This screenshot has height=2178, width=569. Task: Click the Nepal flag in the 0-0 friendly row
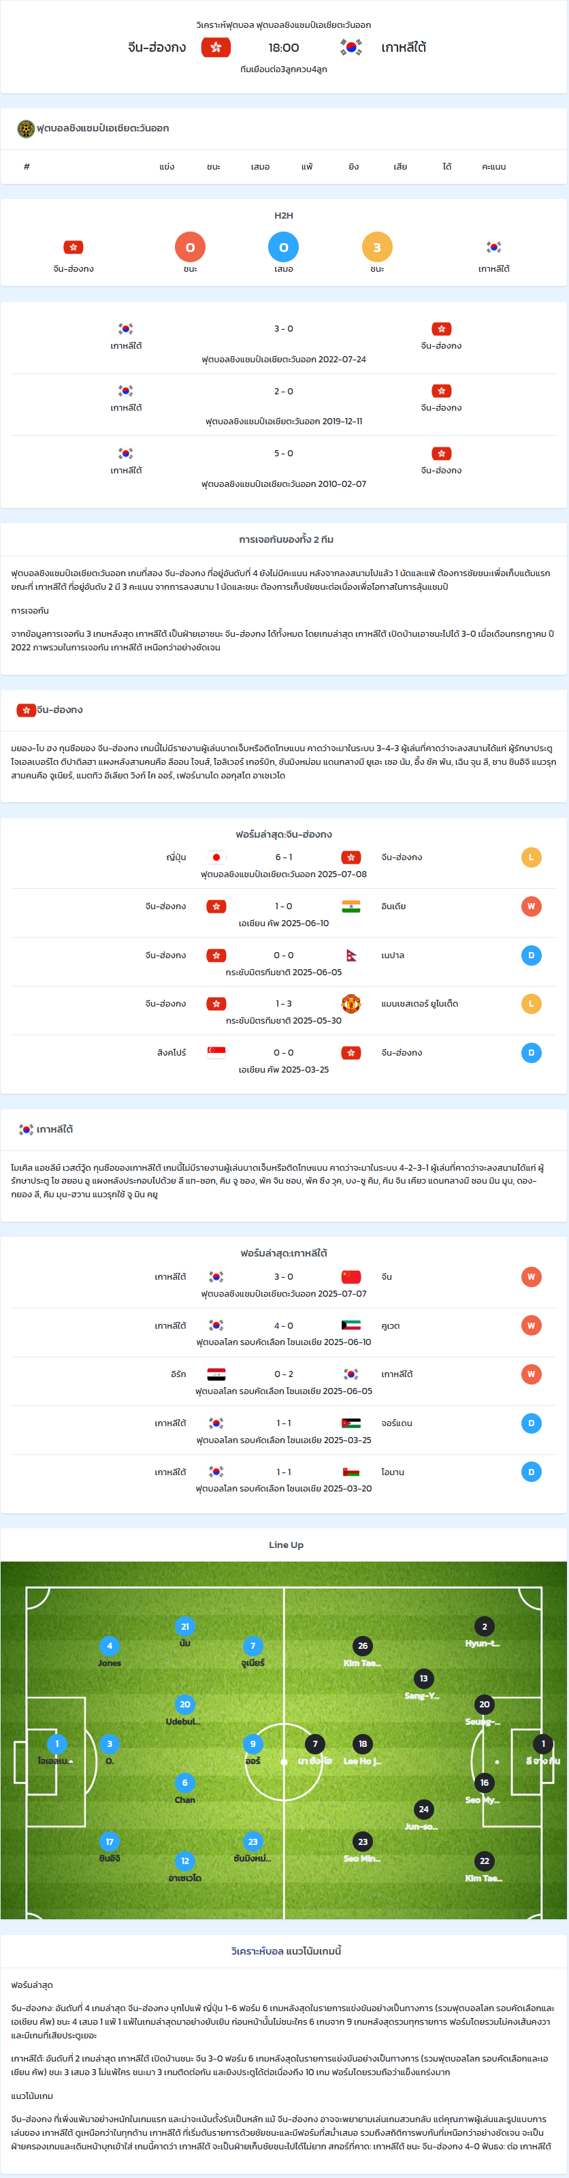pos(351,956)
